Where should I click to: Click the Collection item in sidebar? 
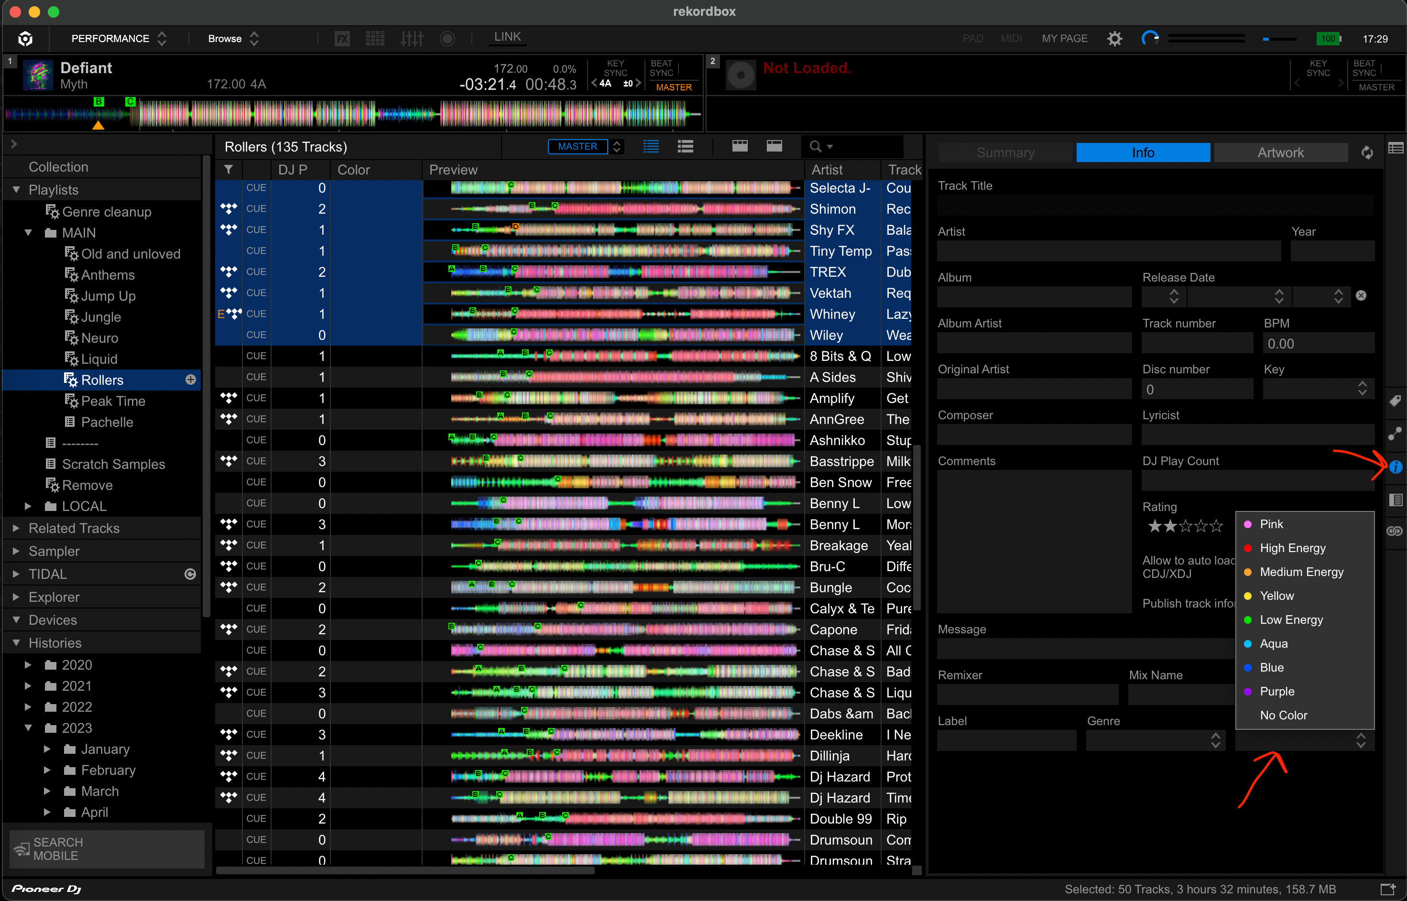pyautogui.click(x=58, y=167)
